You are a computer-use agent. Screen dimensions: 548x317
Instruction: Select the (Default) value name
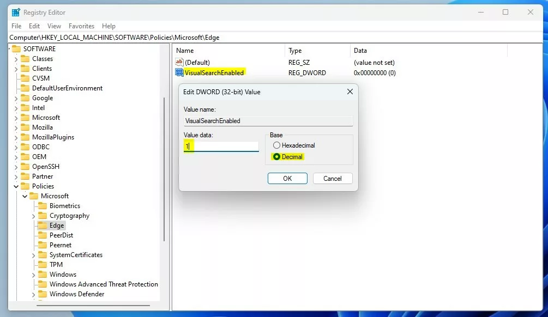[197, 63]
